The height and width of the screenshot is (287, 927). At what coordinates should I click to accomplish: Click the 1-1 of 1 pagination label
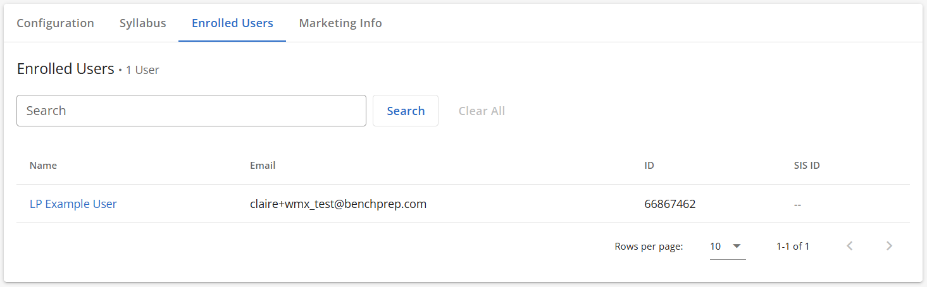click(x=793, y=247)
